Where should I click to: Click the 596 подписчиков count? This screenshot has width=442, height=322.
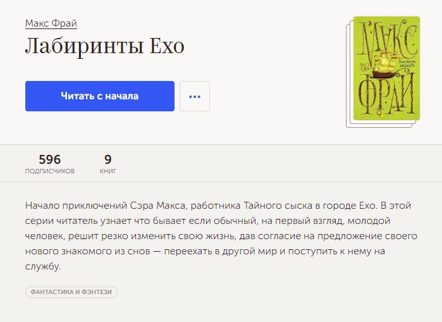coord(50,164)
